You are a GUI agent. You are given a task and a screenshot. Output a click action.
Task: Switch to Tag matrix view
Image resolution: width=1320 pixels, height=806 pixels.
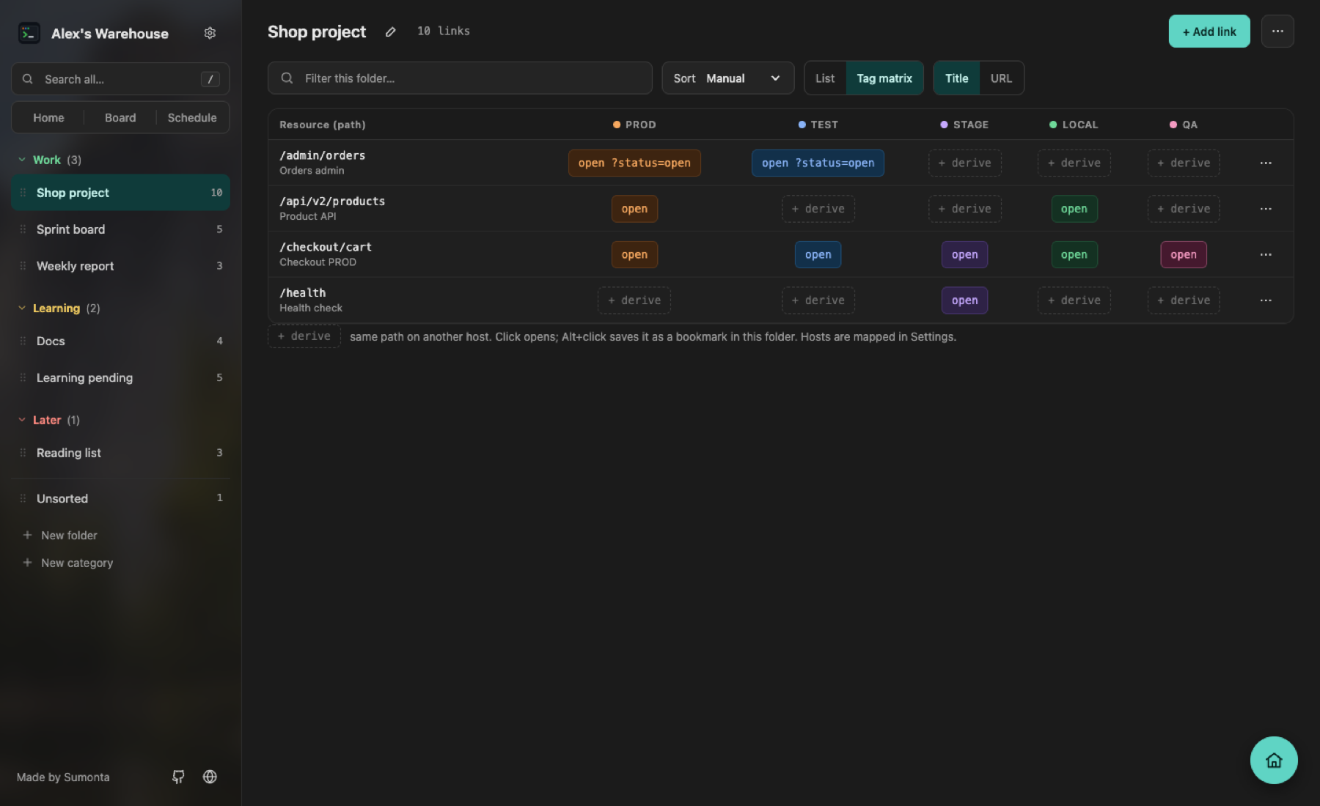884,78
